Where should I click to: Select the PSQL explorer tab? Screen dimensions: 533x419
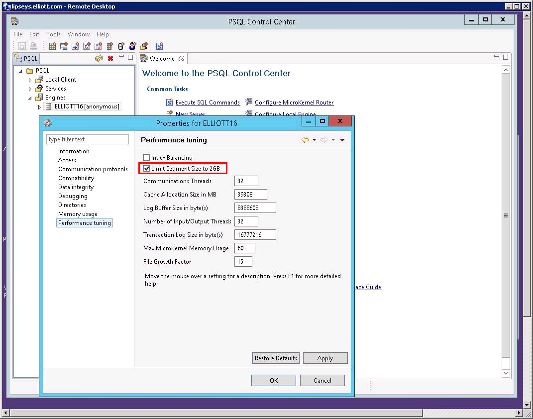pyautogui.click(x=26, y=58)
